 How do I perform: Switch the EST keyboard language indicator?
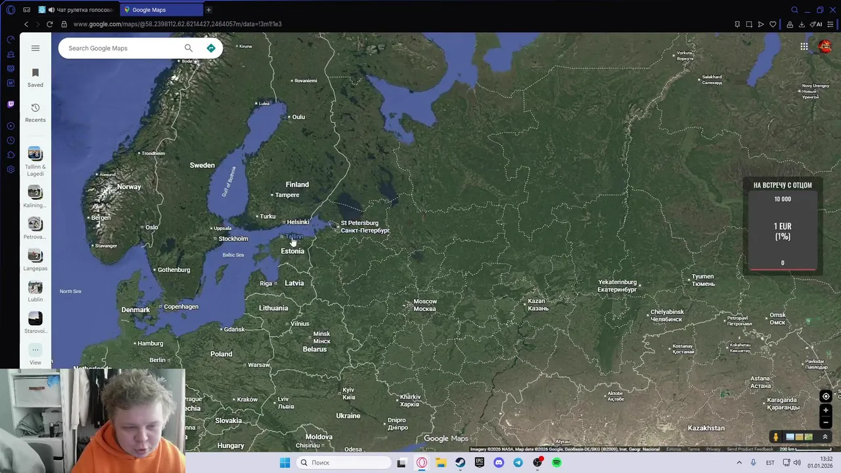coord(770,462)
